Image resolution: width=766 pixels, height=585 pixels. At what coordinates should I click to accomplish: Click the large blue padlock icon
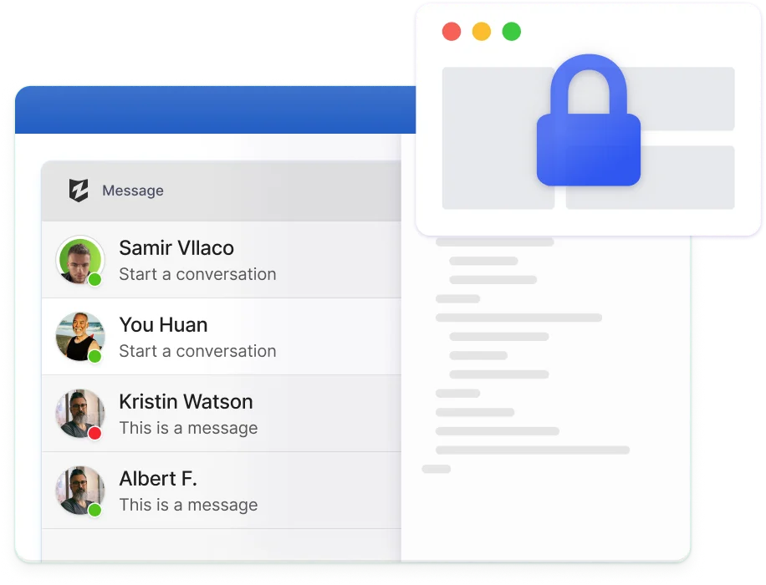588,120
